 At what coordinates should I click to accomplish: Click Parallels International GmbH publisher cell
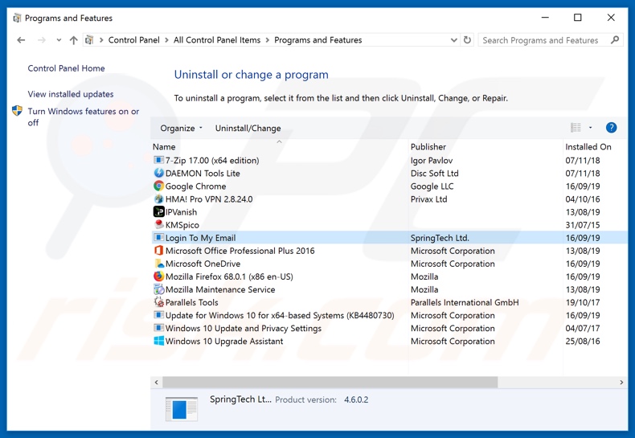click(x=465, y=302)
